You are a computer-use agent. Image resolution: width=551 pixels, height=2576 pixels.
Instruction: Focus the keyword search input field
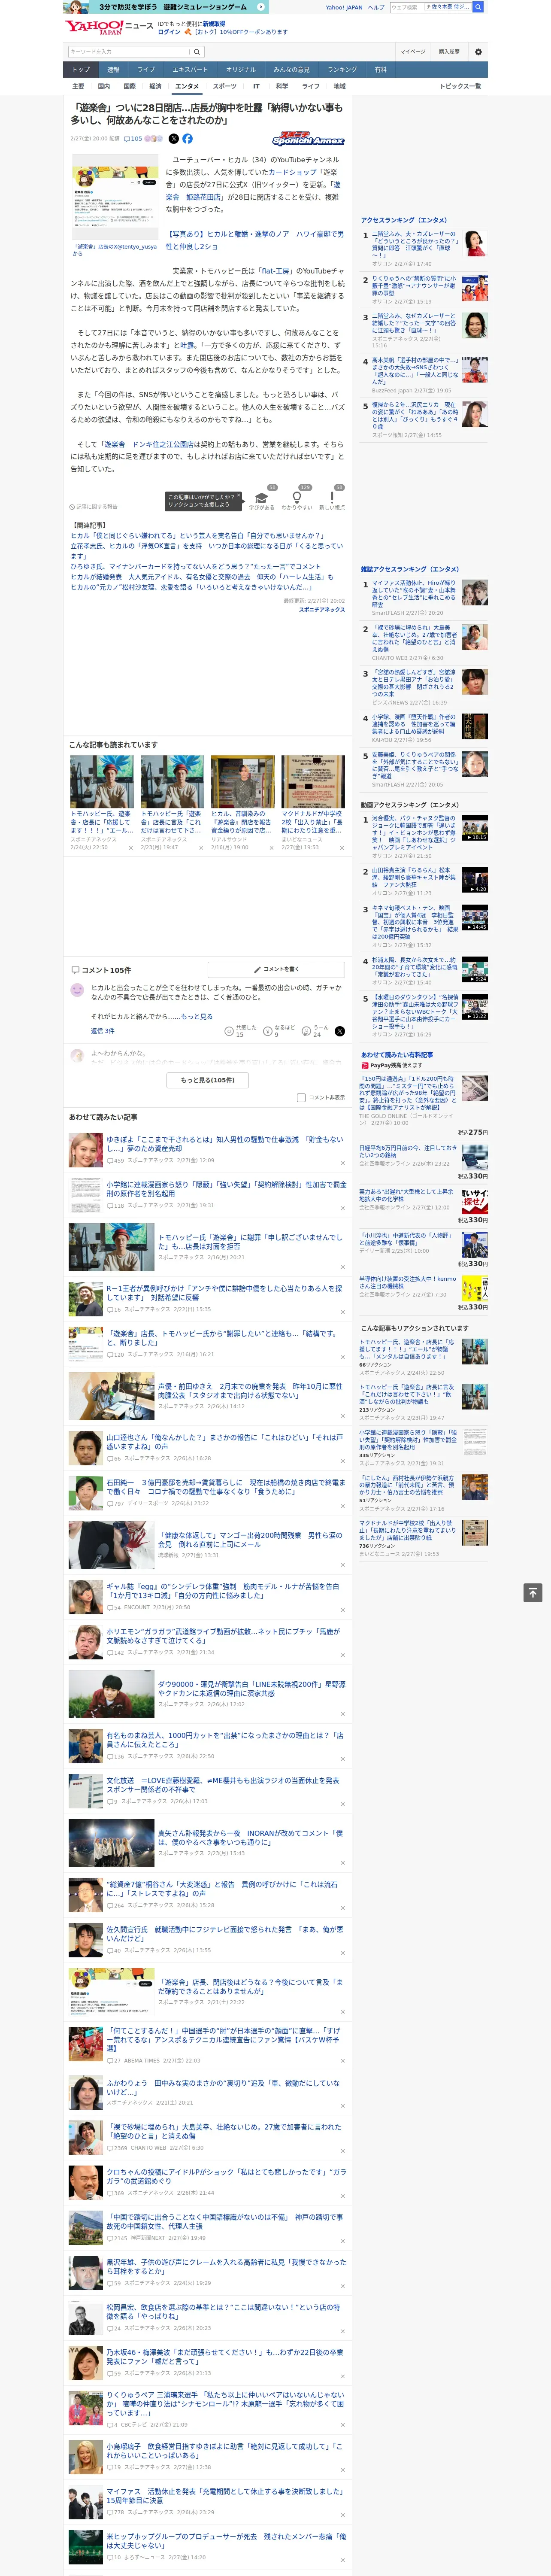[129, 52]
